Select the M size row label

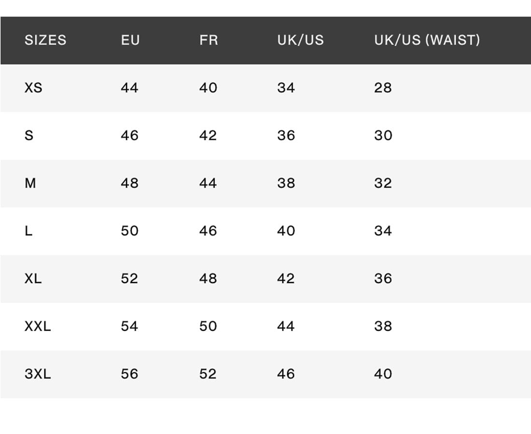pos(30,183)
